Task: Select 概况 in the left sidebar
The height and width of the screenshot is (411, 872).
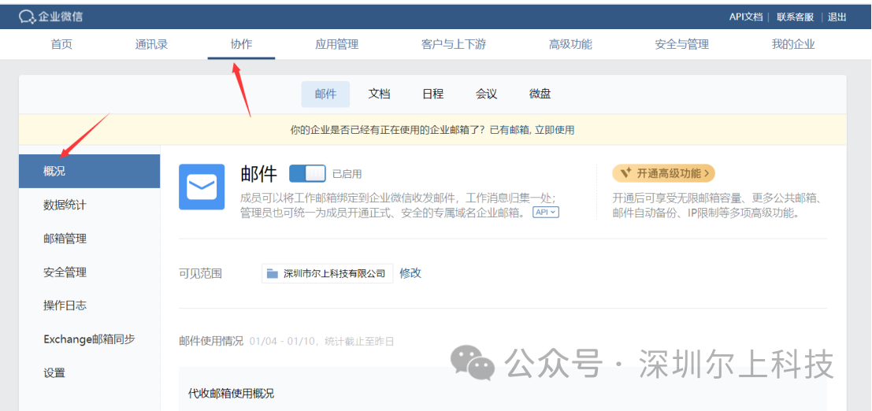Action: (90, 172)
